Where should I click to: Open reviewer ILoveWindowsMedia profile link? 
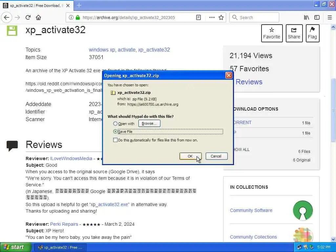(x=71, y=158)
